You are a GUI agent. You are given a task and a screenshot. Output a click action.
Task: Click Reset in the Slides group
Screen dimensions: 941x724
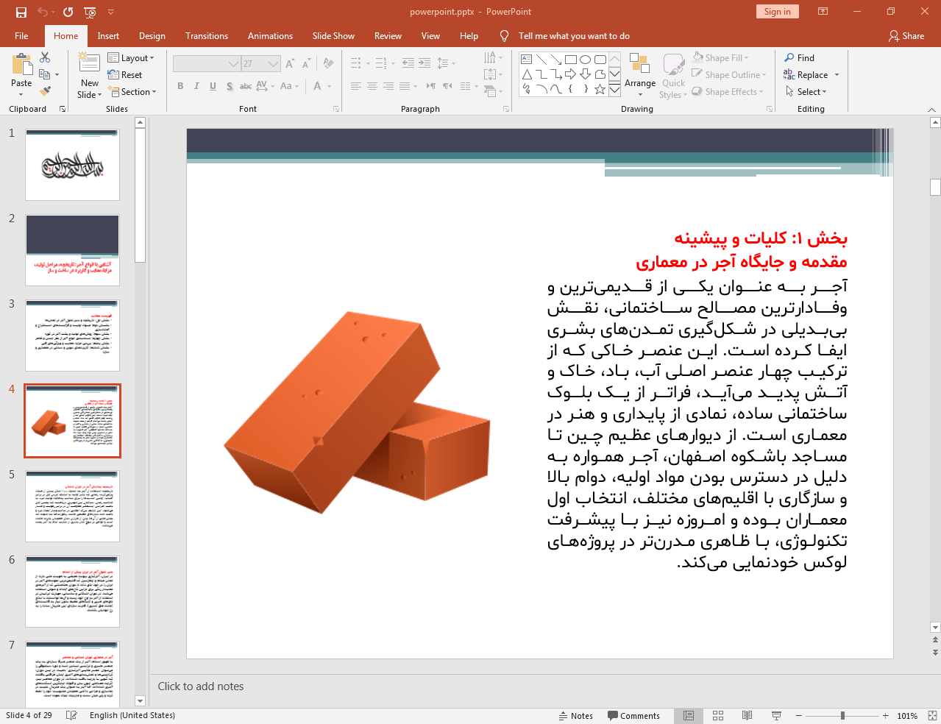(125, 75)
